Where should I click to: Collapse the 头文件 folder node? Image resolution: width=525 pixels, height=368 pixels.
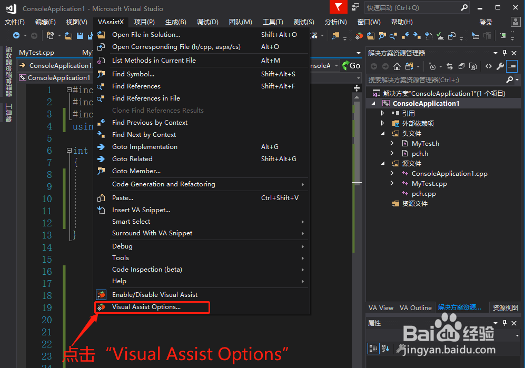coord(383,134)
